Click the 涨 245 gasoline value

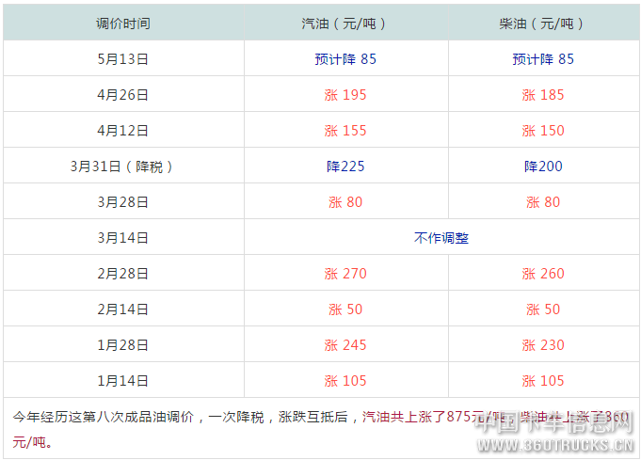(345, 345)
